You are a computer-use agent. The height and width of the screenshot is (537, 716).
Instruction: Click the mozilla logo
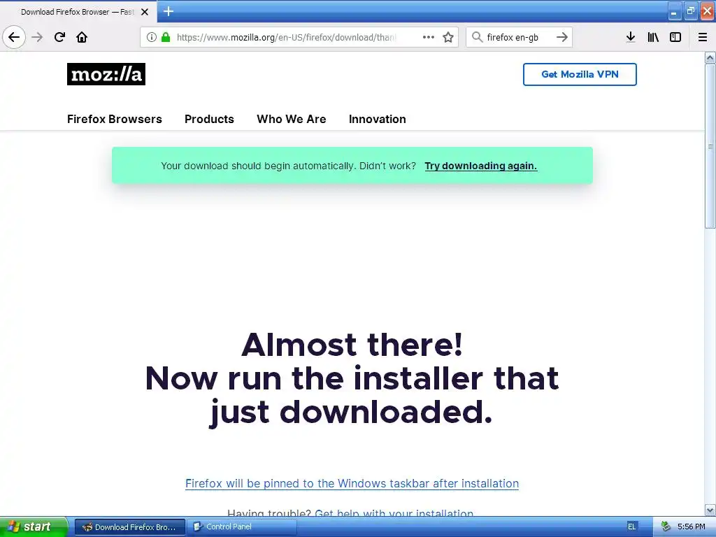pyautogui.click(x=106, y=74)
